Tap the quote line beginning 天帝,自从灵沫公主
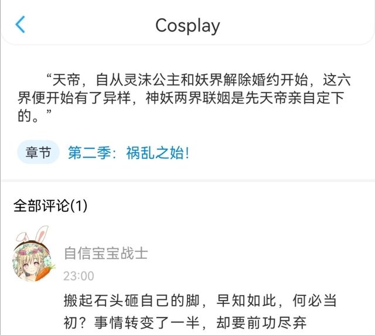Viewport: 375px width, 335px height. [198, 80]
